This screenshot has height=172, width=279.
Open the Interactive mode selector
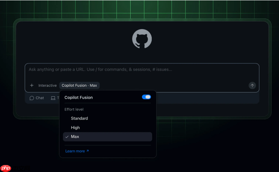[47, 86]
